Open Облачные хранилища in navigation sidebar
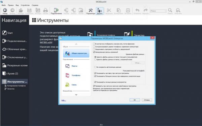The image size is (202, 126). pyautogui.click(x=14, y=49)
